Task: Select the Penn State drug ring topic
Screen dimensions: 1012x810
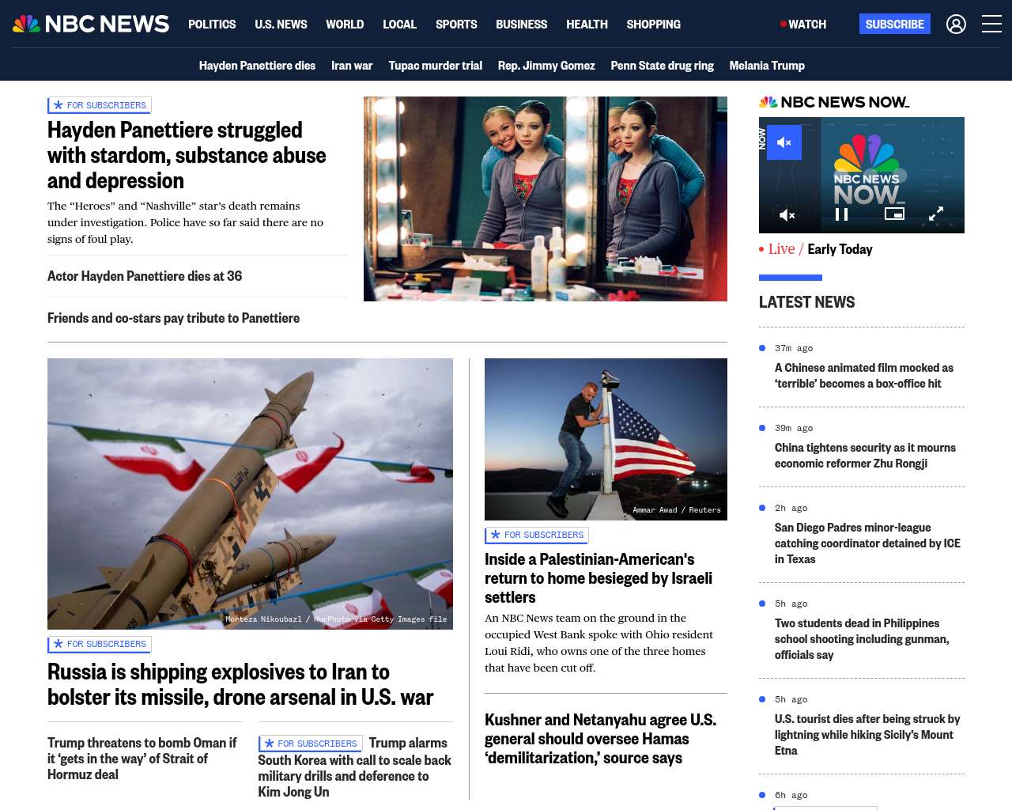Action: [662, 66]
